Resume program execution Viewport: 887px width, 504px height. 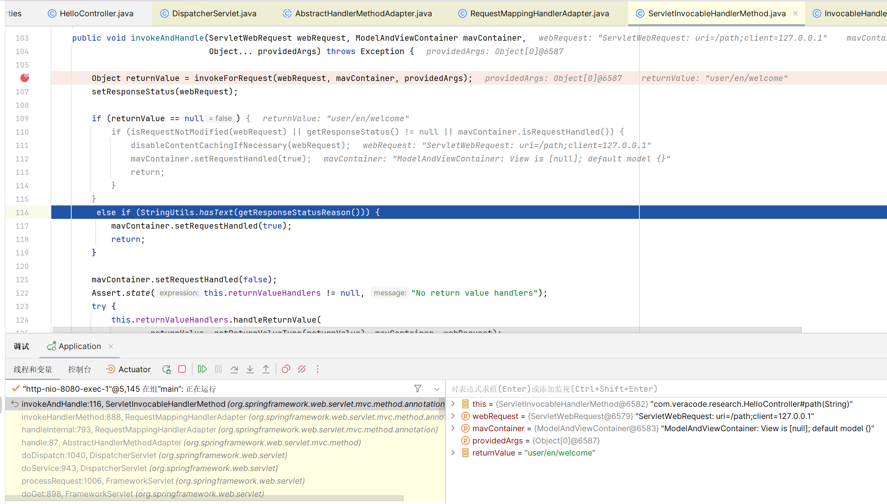click(x=202, y=369)
